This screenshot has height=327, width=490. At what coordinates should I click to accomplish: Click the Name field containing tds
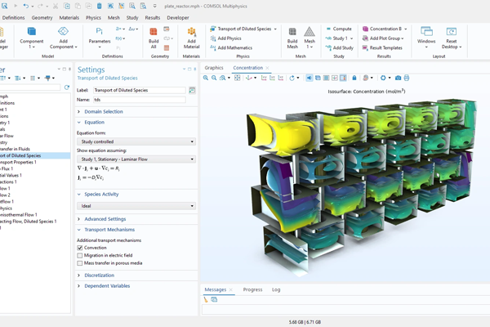point(140,100)
